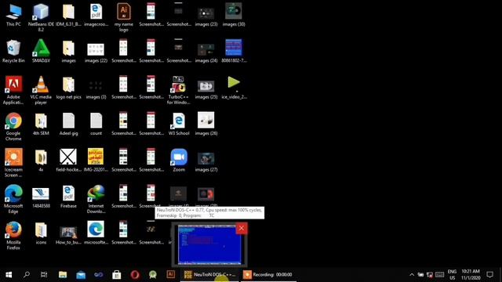Open the clock showing 10:21 AM
The image size is (502, 282).
(x=471, y=275)
